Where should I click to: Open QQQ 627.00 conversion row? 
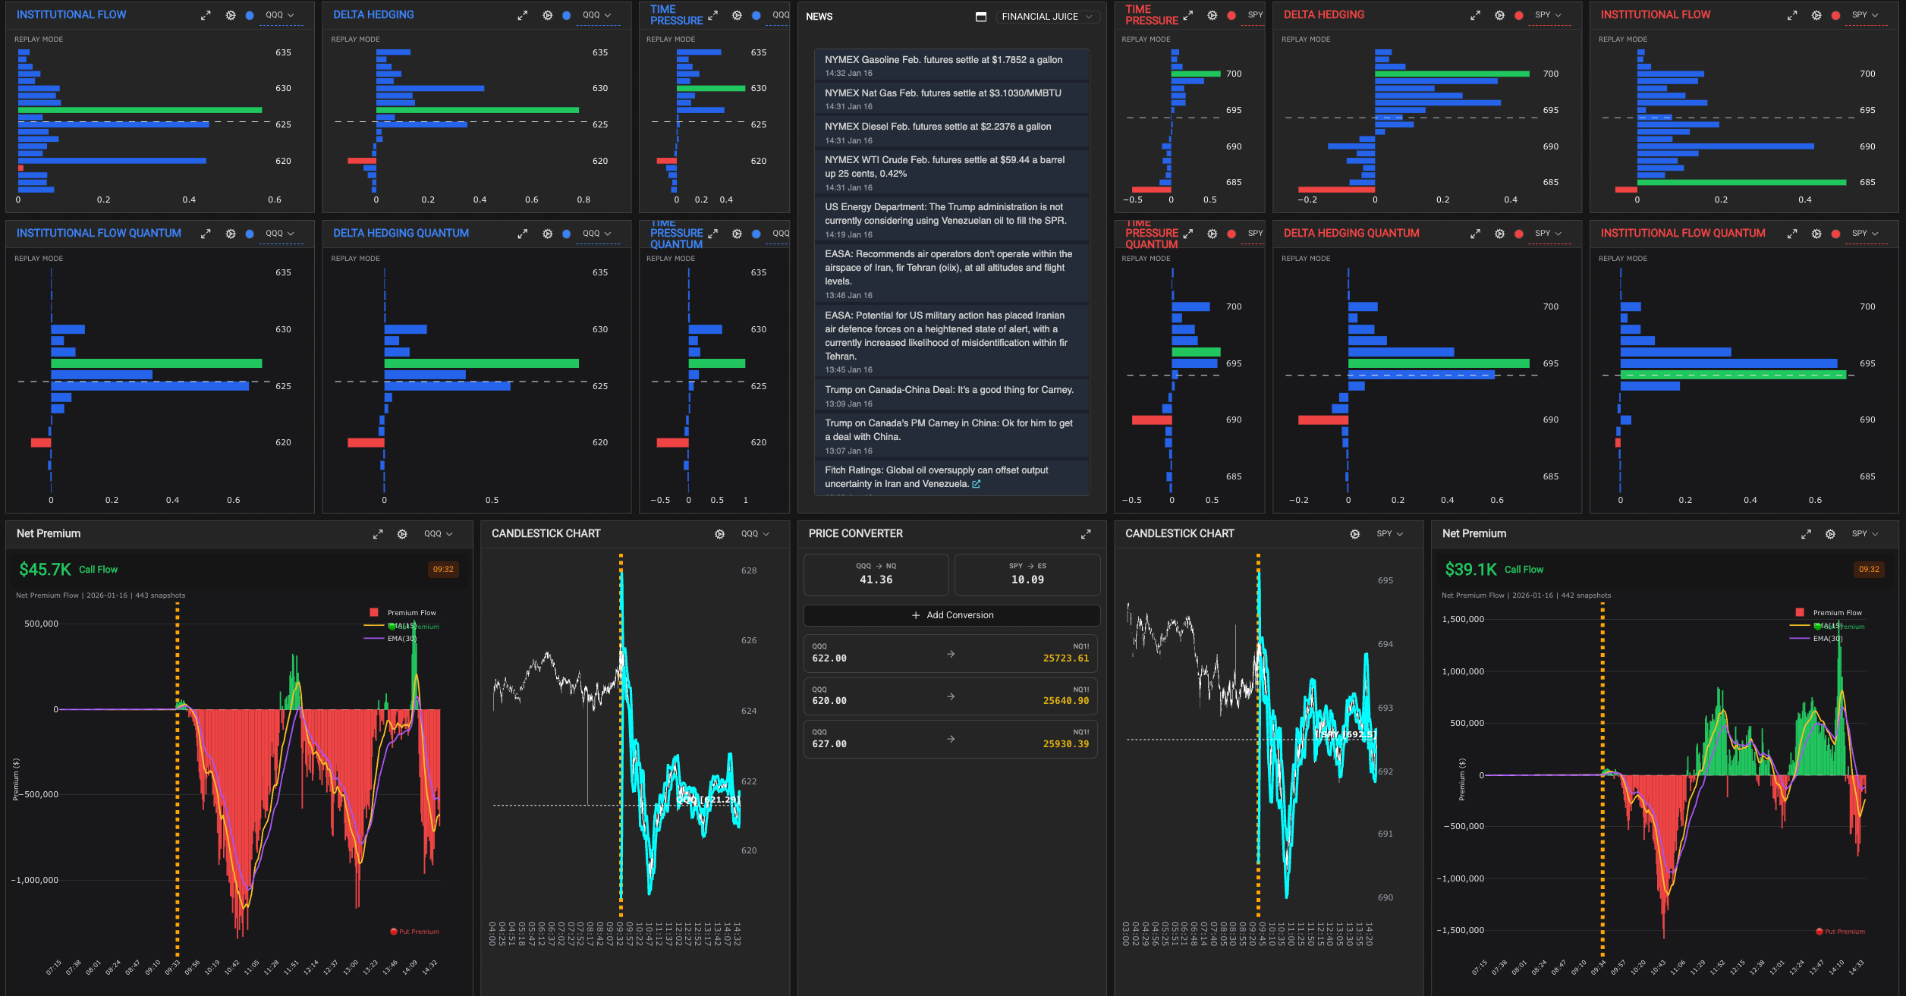point(951,739)
